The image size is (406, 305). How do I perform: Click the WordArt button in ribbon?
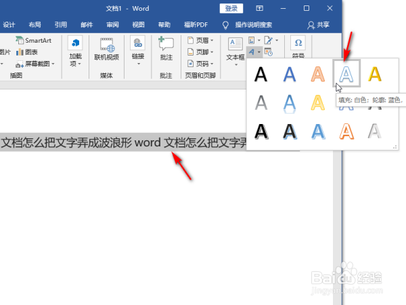coord(252,52)
